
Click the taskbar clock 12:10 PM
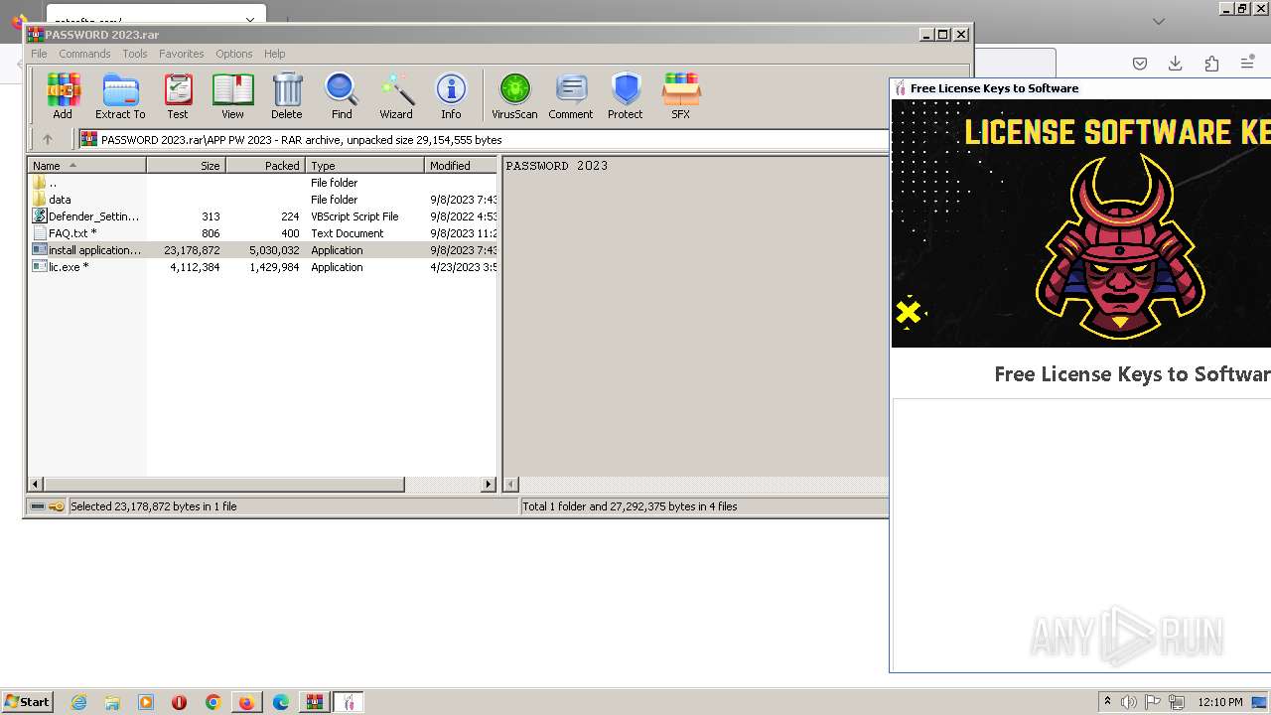click(x=1220, y=702)
